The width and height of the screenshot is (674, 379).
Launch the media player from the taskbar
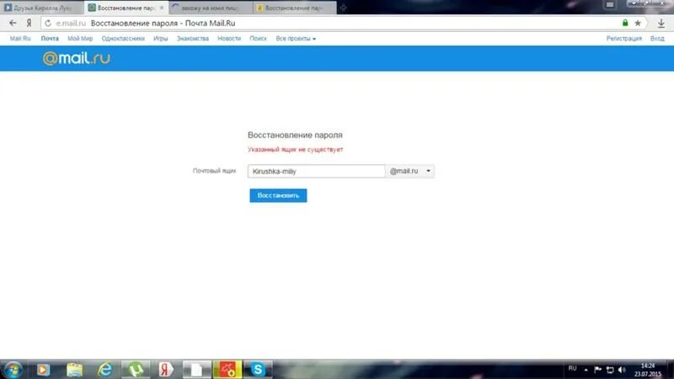tap(43, 370)
